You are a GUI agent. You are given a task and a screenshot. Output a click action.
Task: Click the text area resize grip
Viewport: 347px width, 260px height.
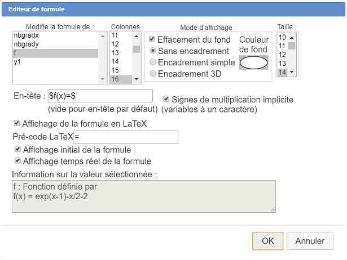[x=273, y=210]
